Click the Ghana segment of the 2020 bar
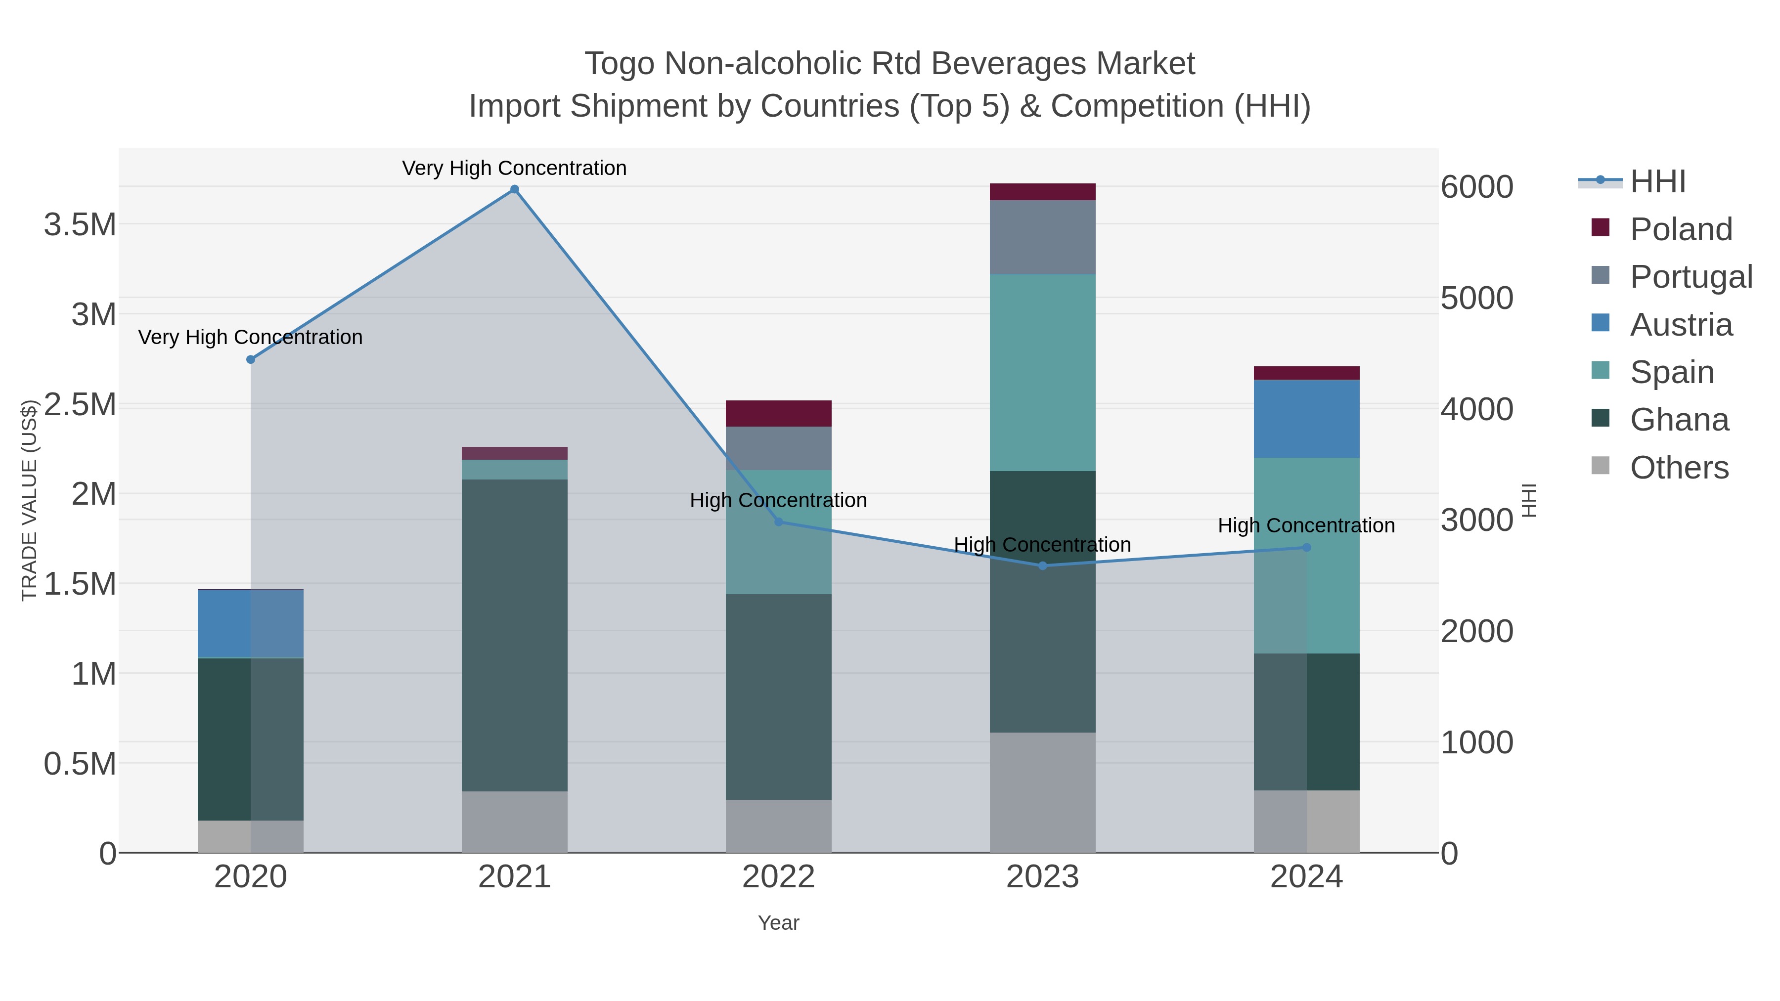 point(251,740)
